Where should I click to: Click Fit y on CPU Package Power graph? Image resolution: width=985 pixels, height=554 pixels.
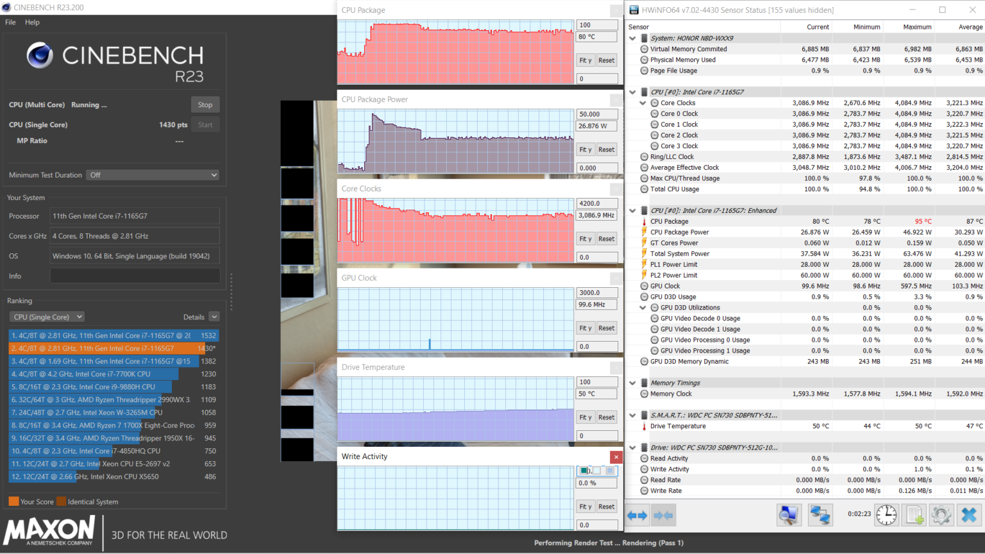[x=585, y=149]
